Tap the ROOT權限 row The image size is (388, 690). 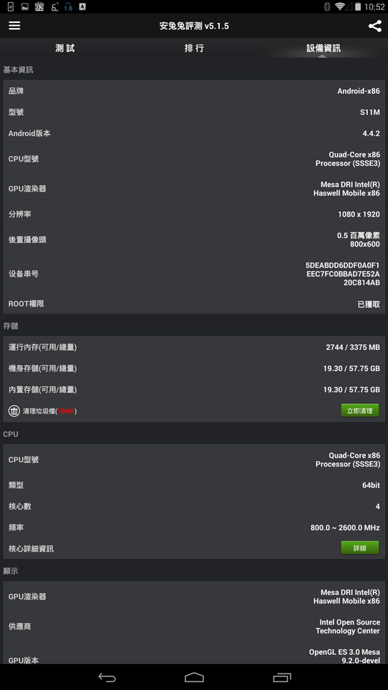click(194, 303)
